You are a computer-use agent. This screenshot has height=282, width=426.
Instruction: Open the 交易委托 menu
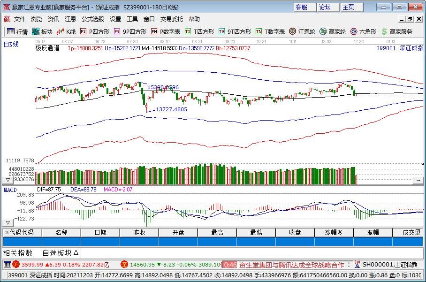[172, 19]
